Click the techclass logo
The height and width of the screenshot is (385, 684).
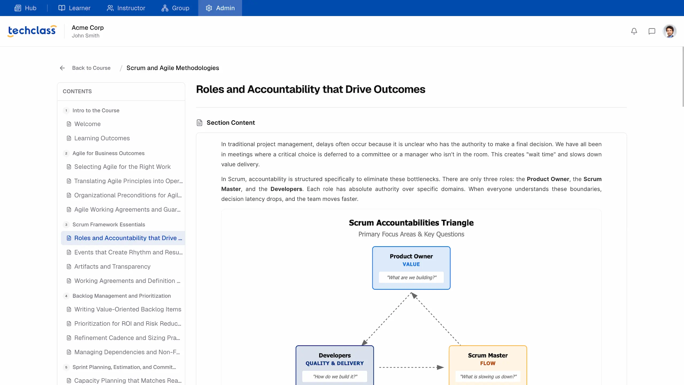click(x=32, y=31)
